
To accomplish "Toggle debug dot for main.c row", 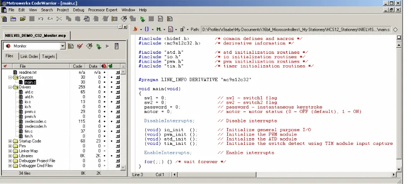I will [111, 82].
